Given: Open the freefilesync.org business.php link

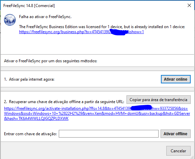Looking at the screenshot, I should (x=81, y=32).
